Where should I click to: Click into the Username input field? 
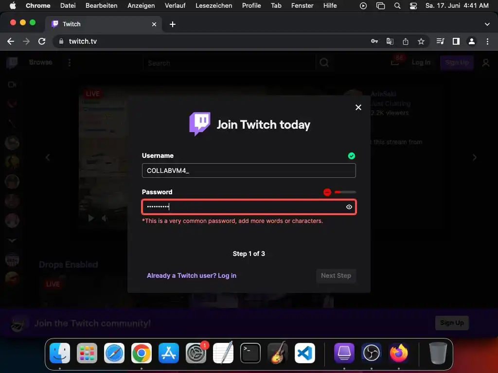click(x=249, y=170)
